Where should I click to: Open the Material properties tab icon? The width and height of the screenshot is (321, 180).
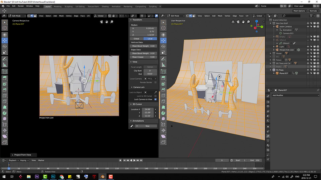(268, 145)
